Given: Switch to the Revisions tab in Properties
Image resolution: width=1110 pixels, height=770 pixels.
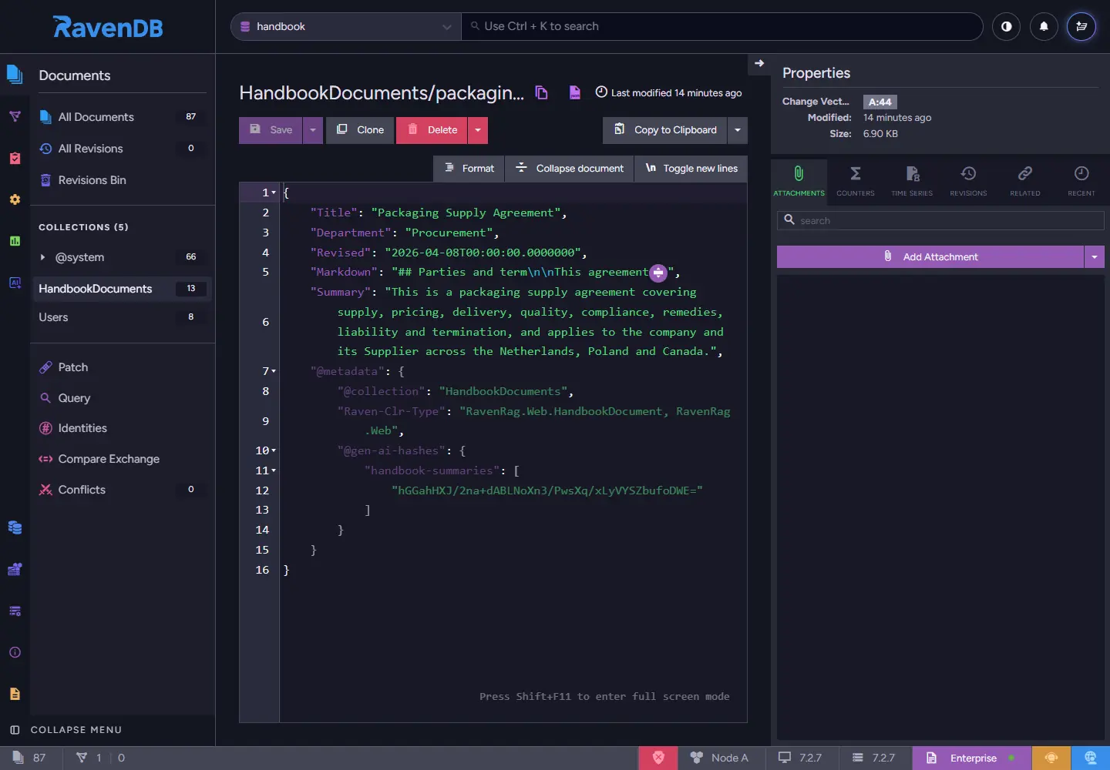Looking at the screenshot, I should click(968, 181).
